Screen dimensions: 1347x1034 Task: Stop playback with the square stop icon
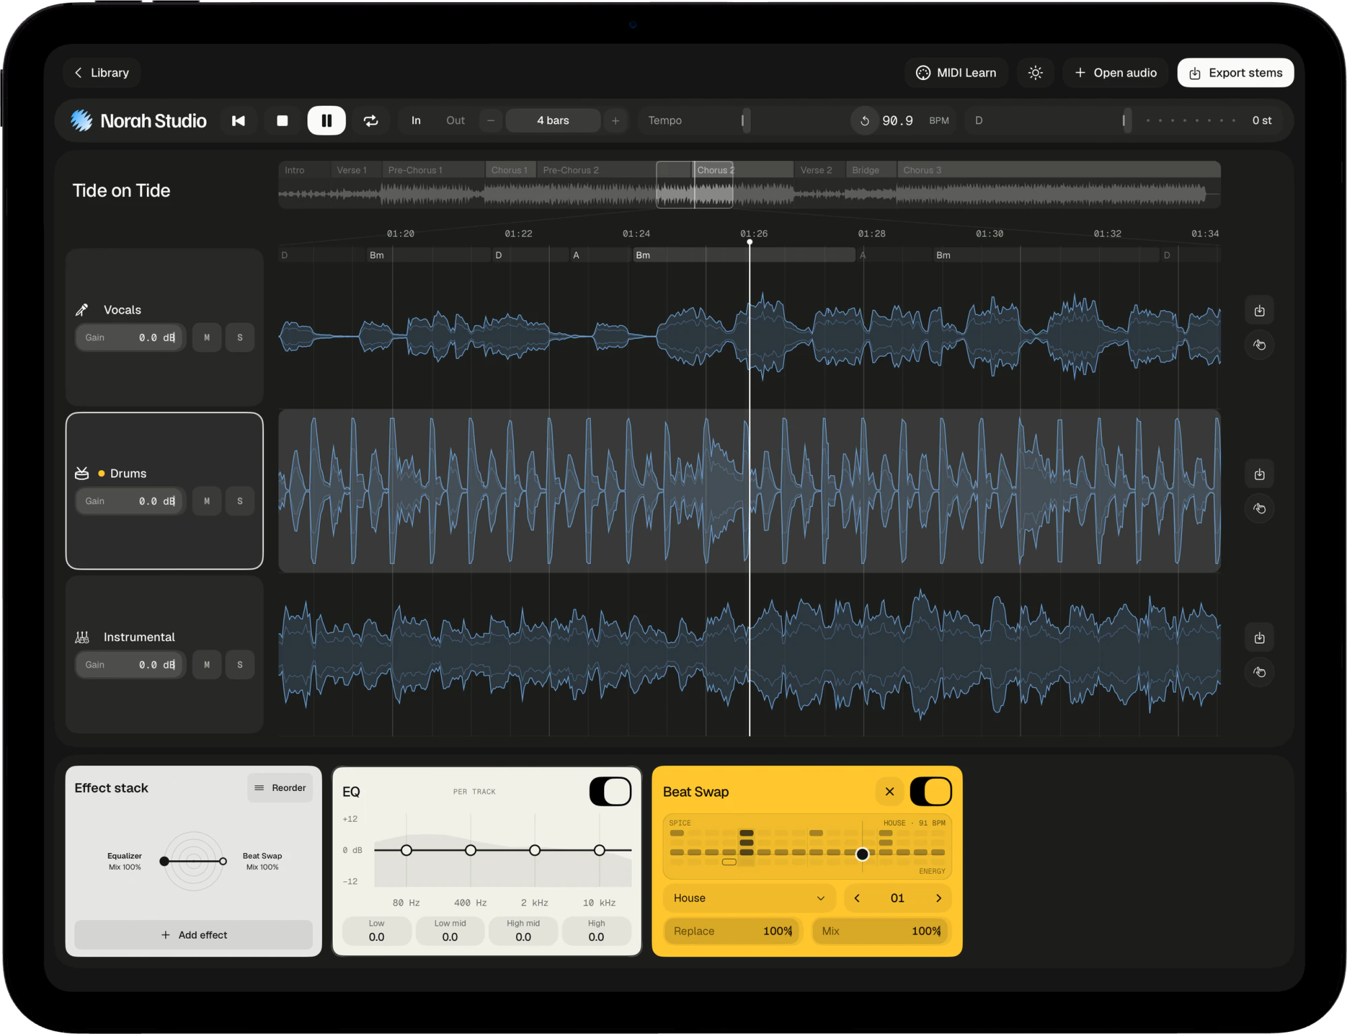click(282, 120)
